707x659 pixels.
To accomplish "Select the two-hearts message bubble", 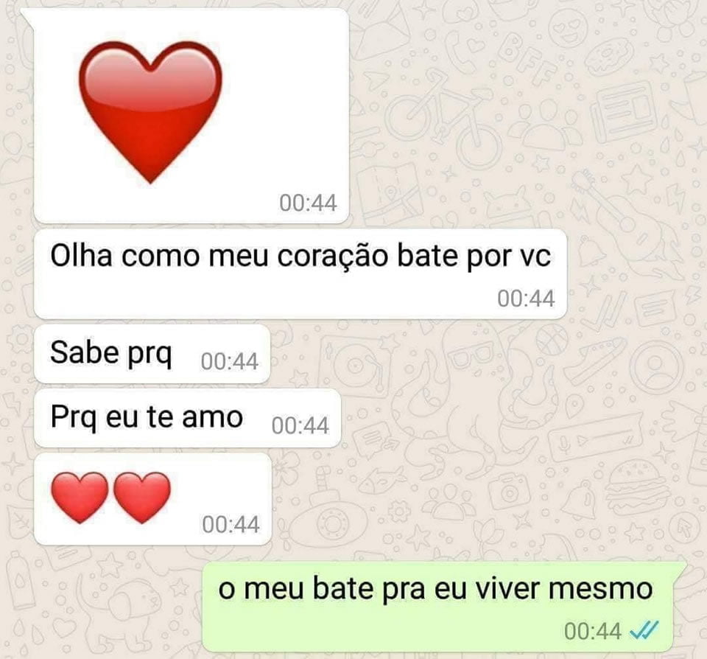I will pyautogui.click(x=153, y=499).
